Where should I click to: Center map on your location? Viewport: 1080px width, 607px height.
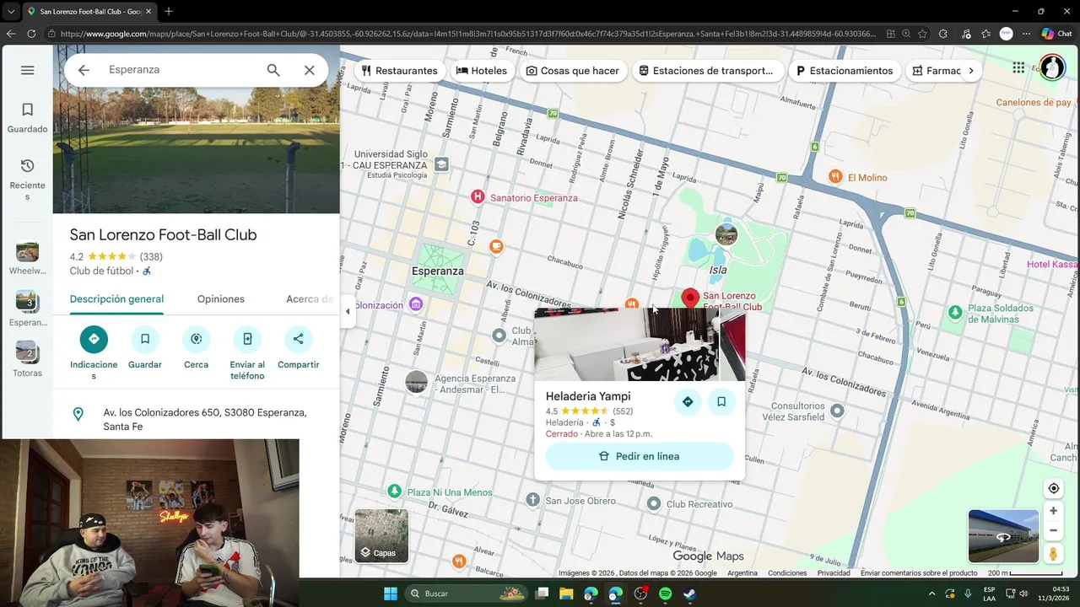coord(1053,488)
